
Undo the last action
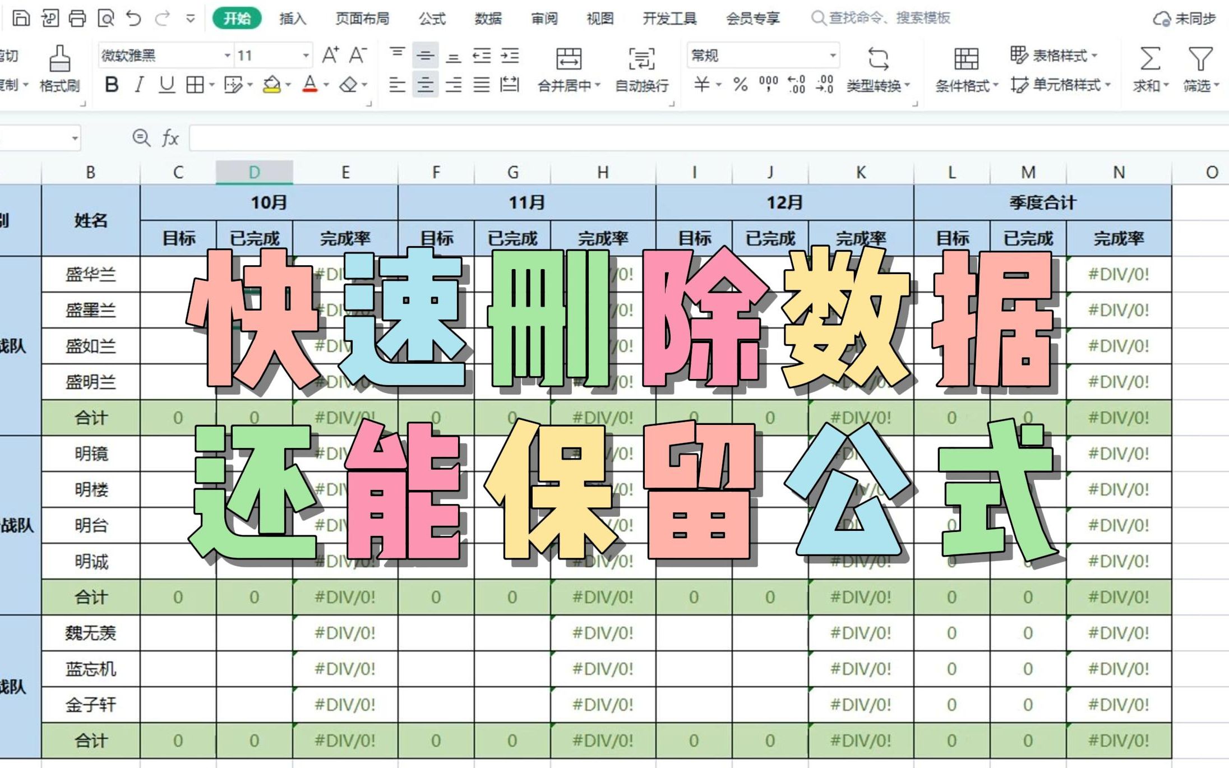click(133, 17)
